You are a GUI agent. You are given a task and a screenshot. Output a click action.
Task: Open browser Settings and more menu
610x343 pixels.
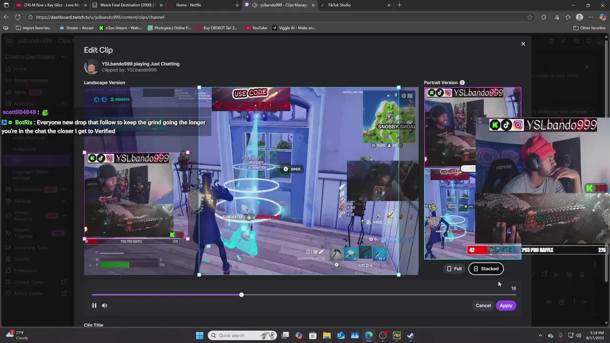coord(591,17)
